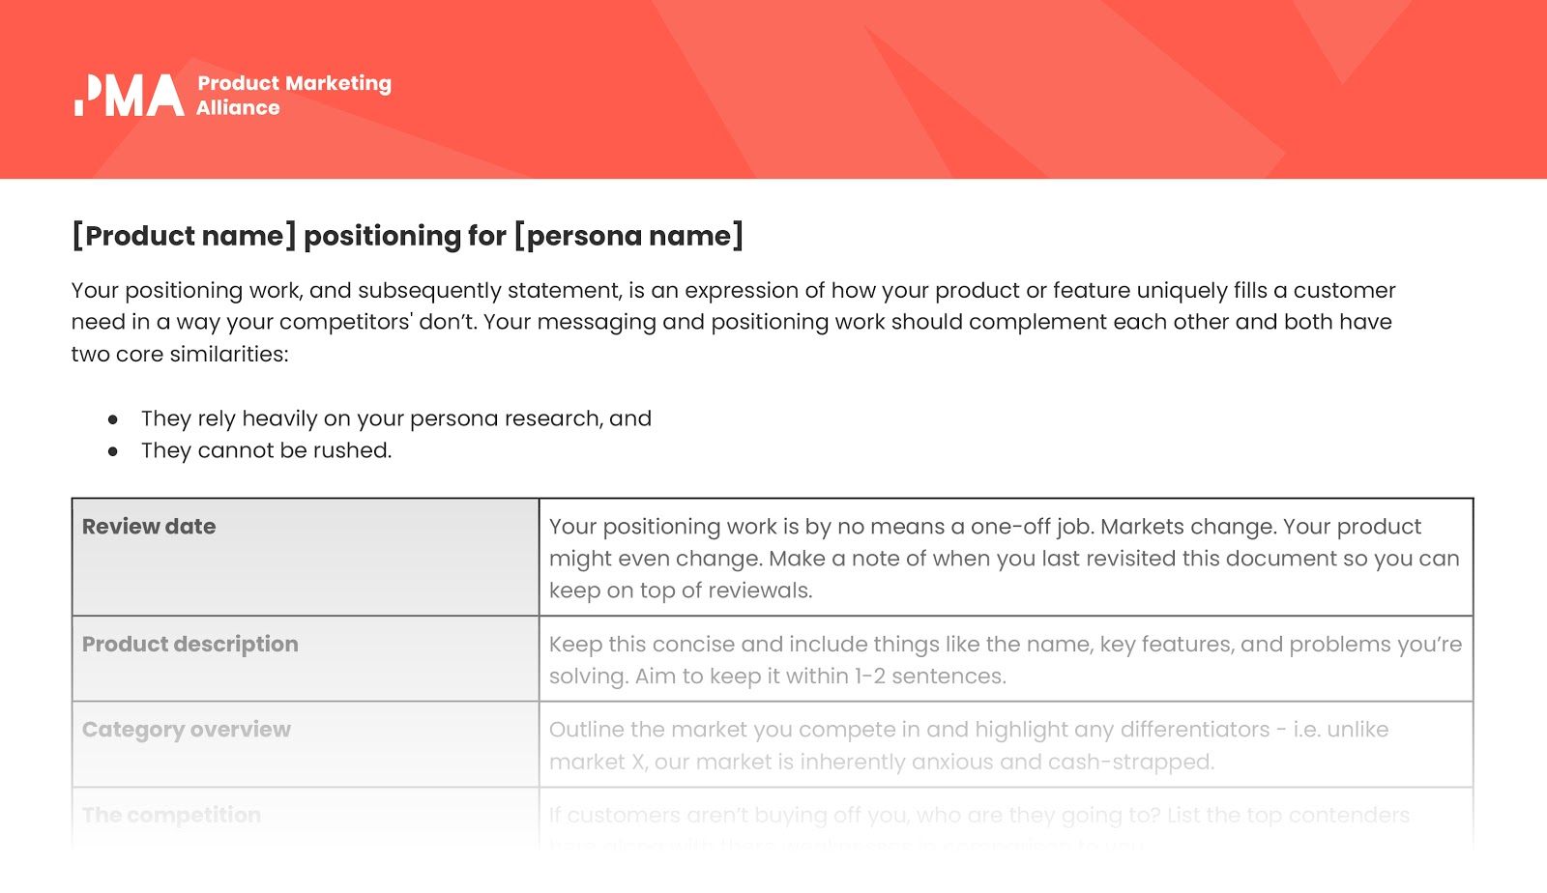Click the intro paragraph about positioning work
Image resolution: width=1547 pixels, height=893 pixels.
coord(734,322)
